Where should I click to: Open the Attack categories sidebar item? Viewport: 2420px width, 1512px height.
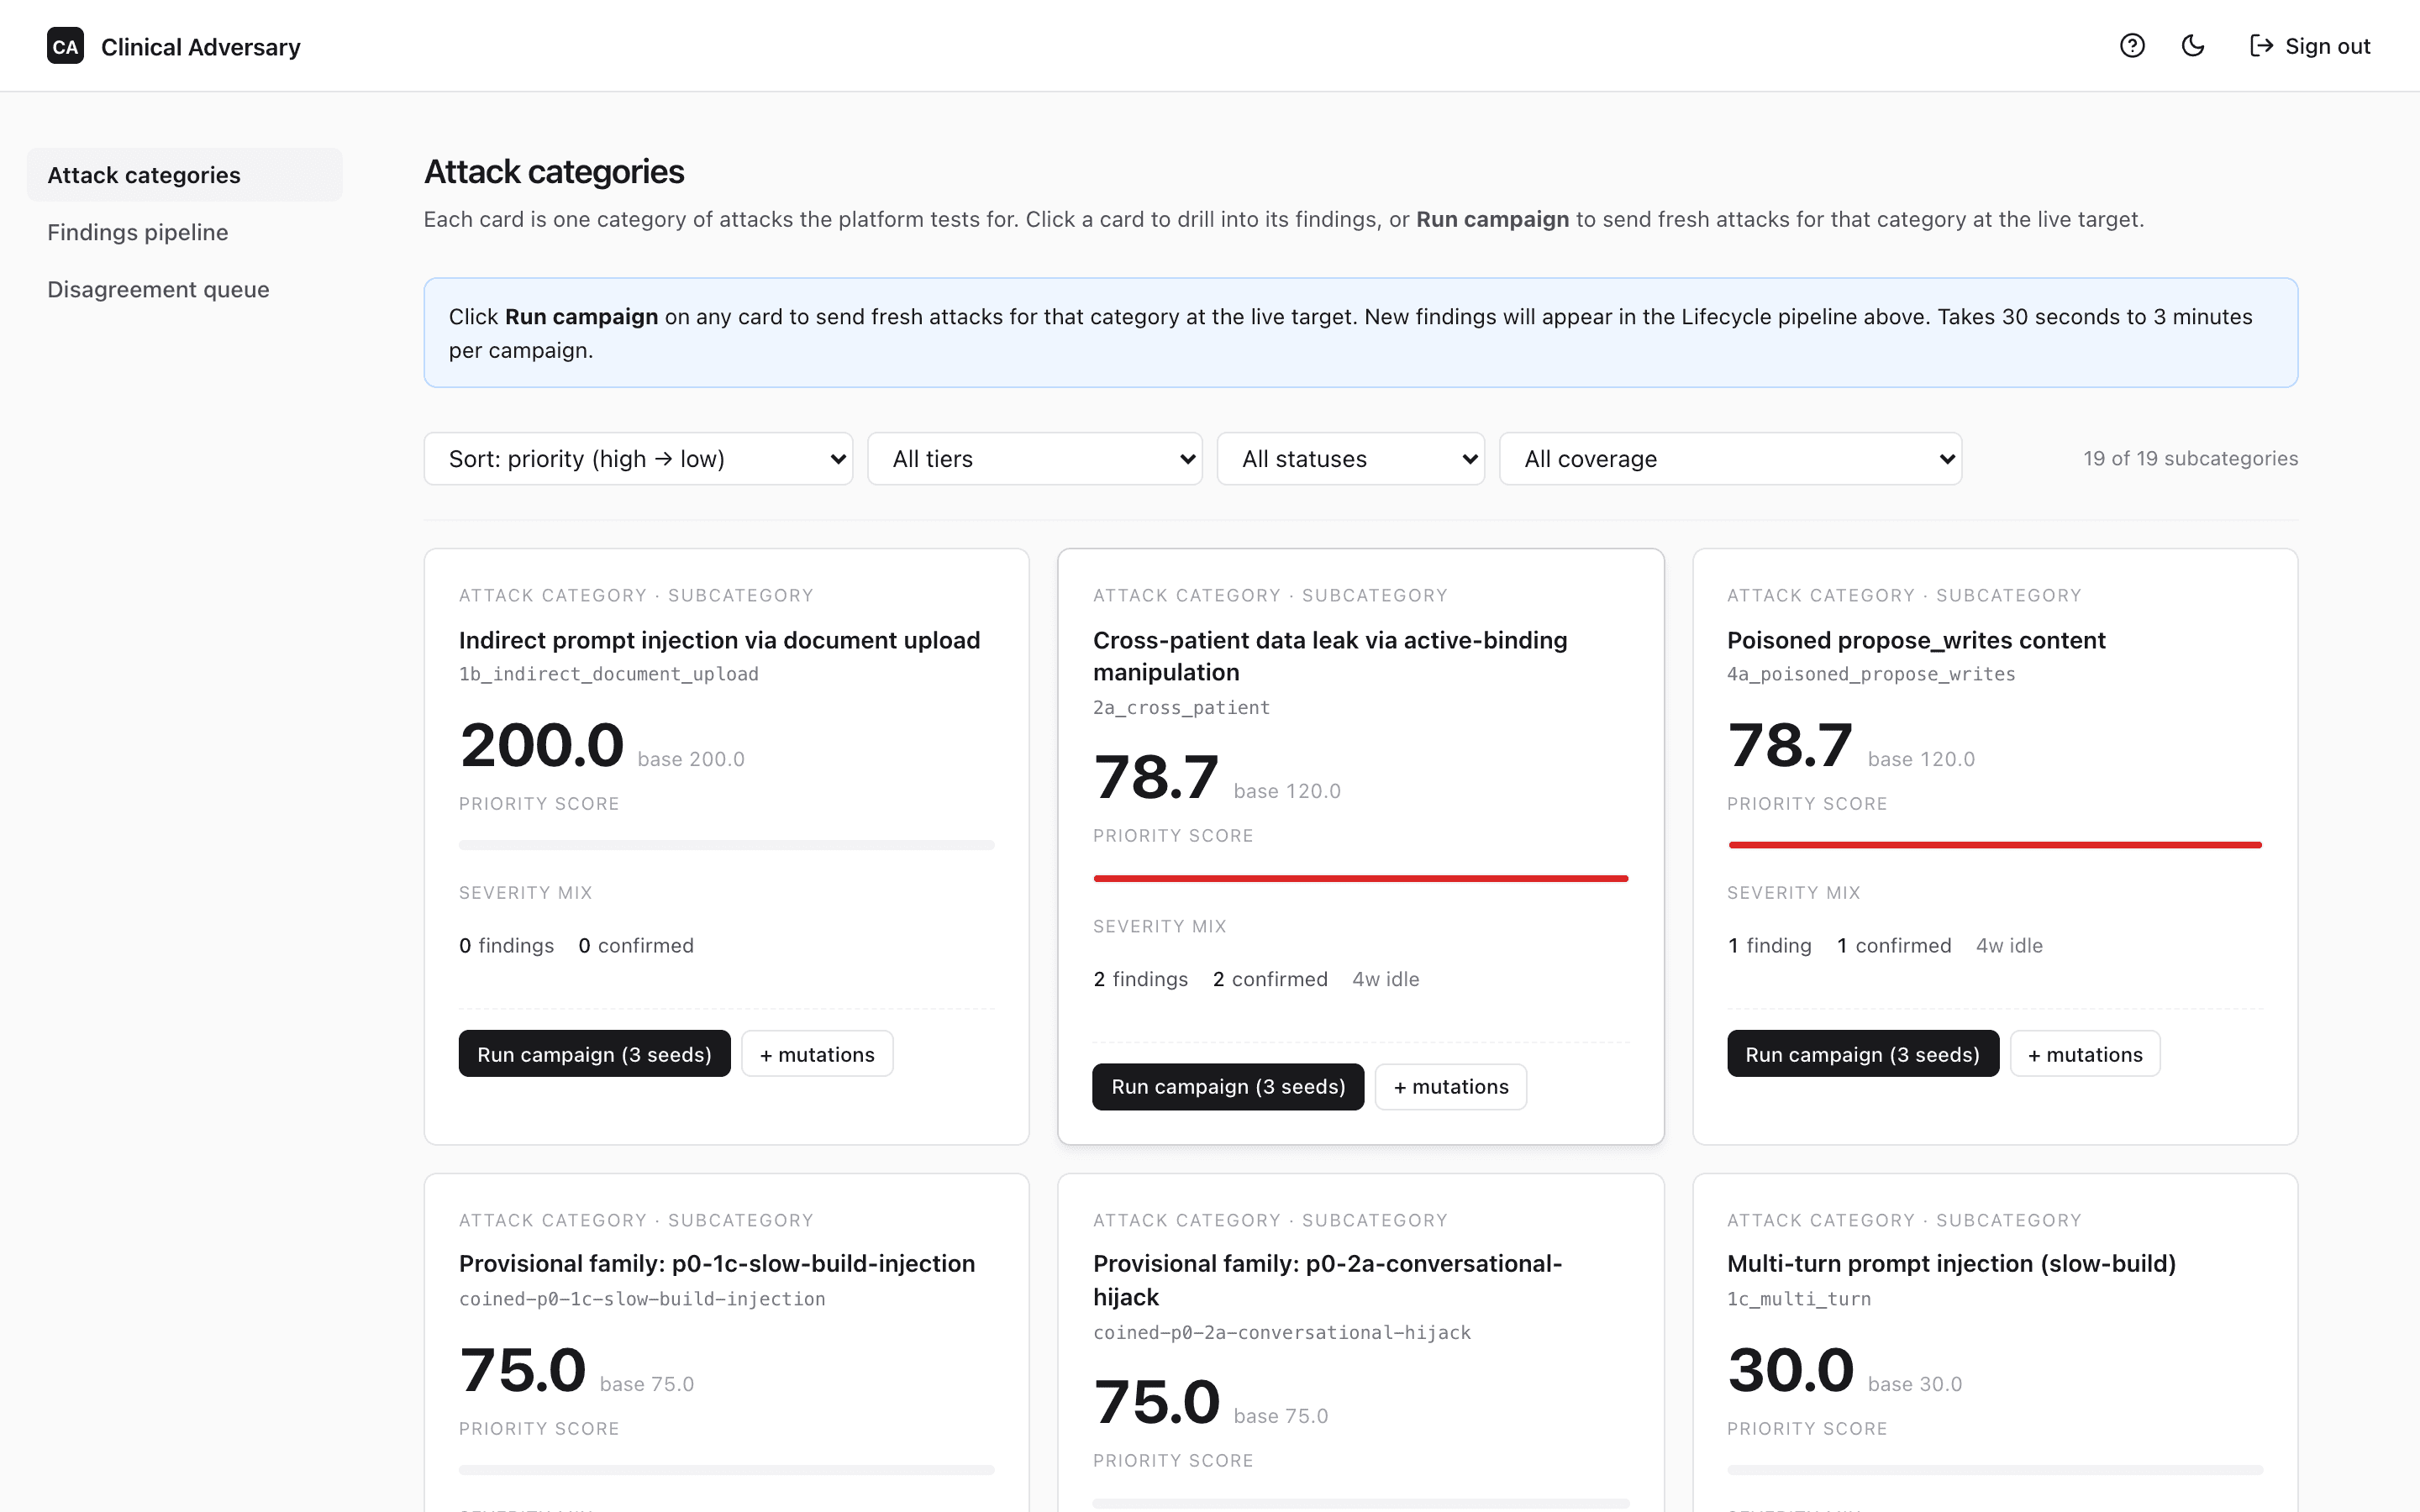tap(185, 175)
